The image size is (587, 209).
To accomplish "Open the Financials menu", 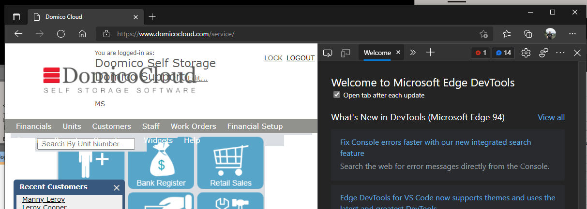I will tap(33, 126).
